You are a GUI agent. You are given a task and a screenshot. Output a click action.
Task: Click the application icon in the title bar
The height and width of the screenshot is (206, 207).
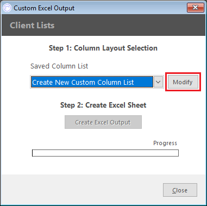7,8
